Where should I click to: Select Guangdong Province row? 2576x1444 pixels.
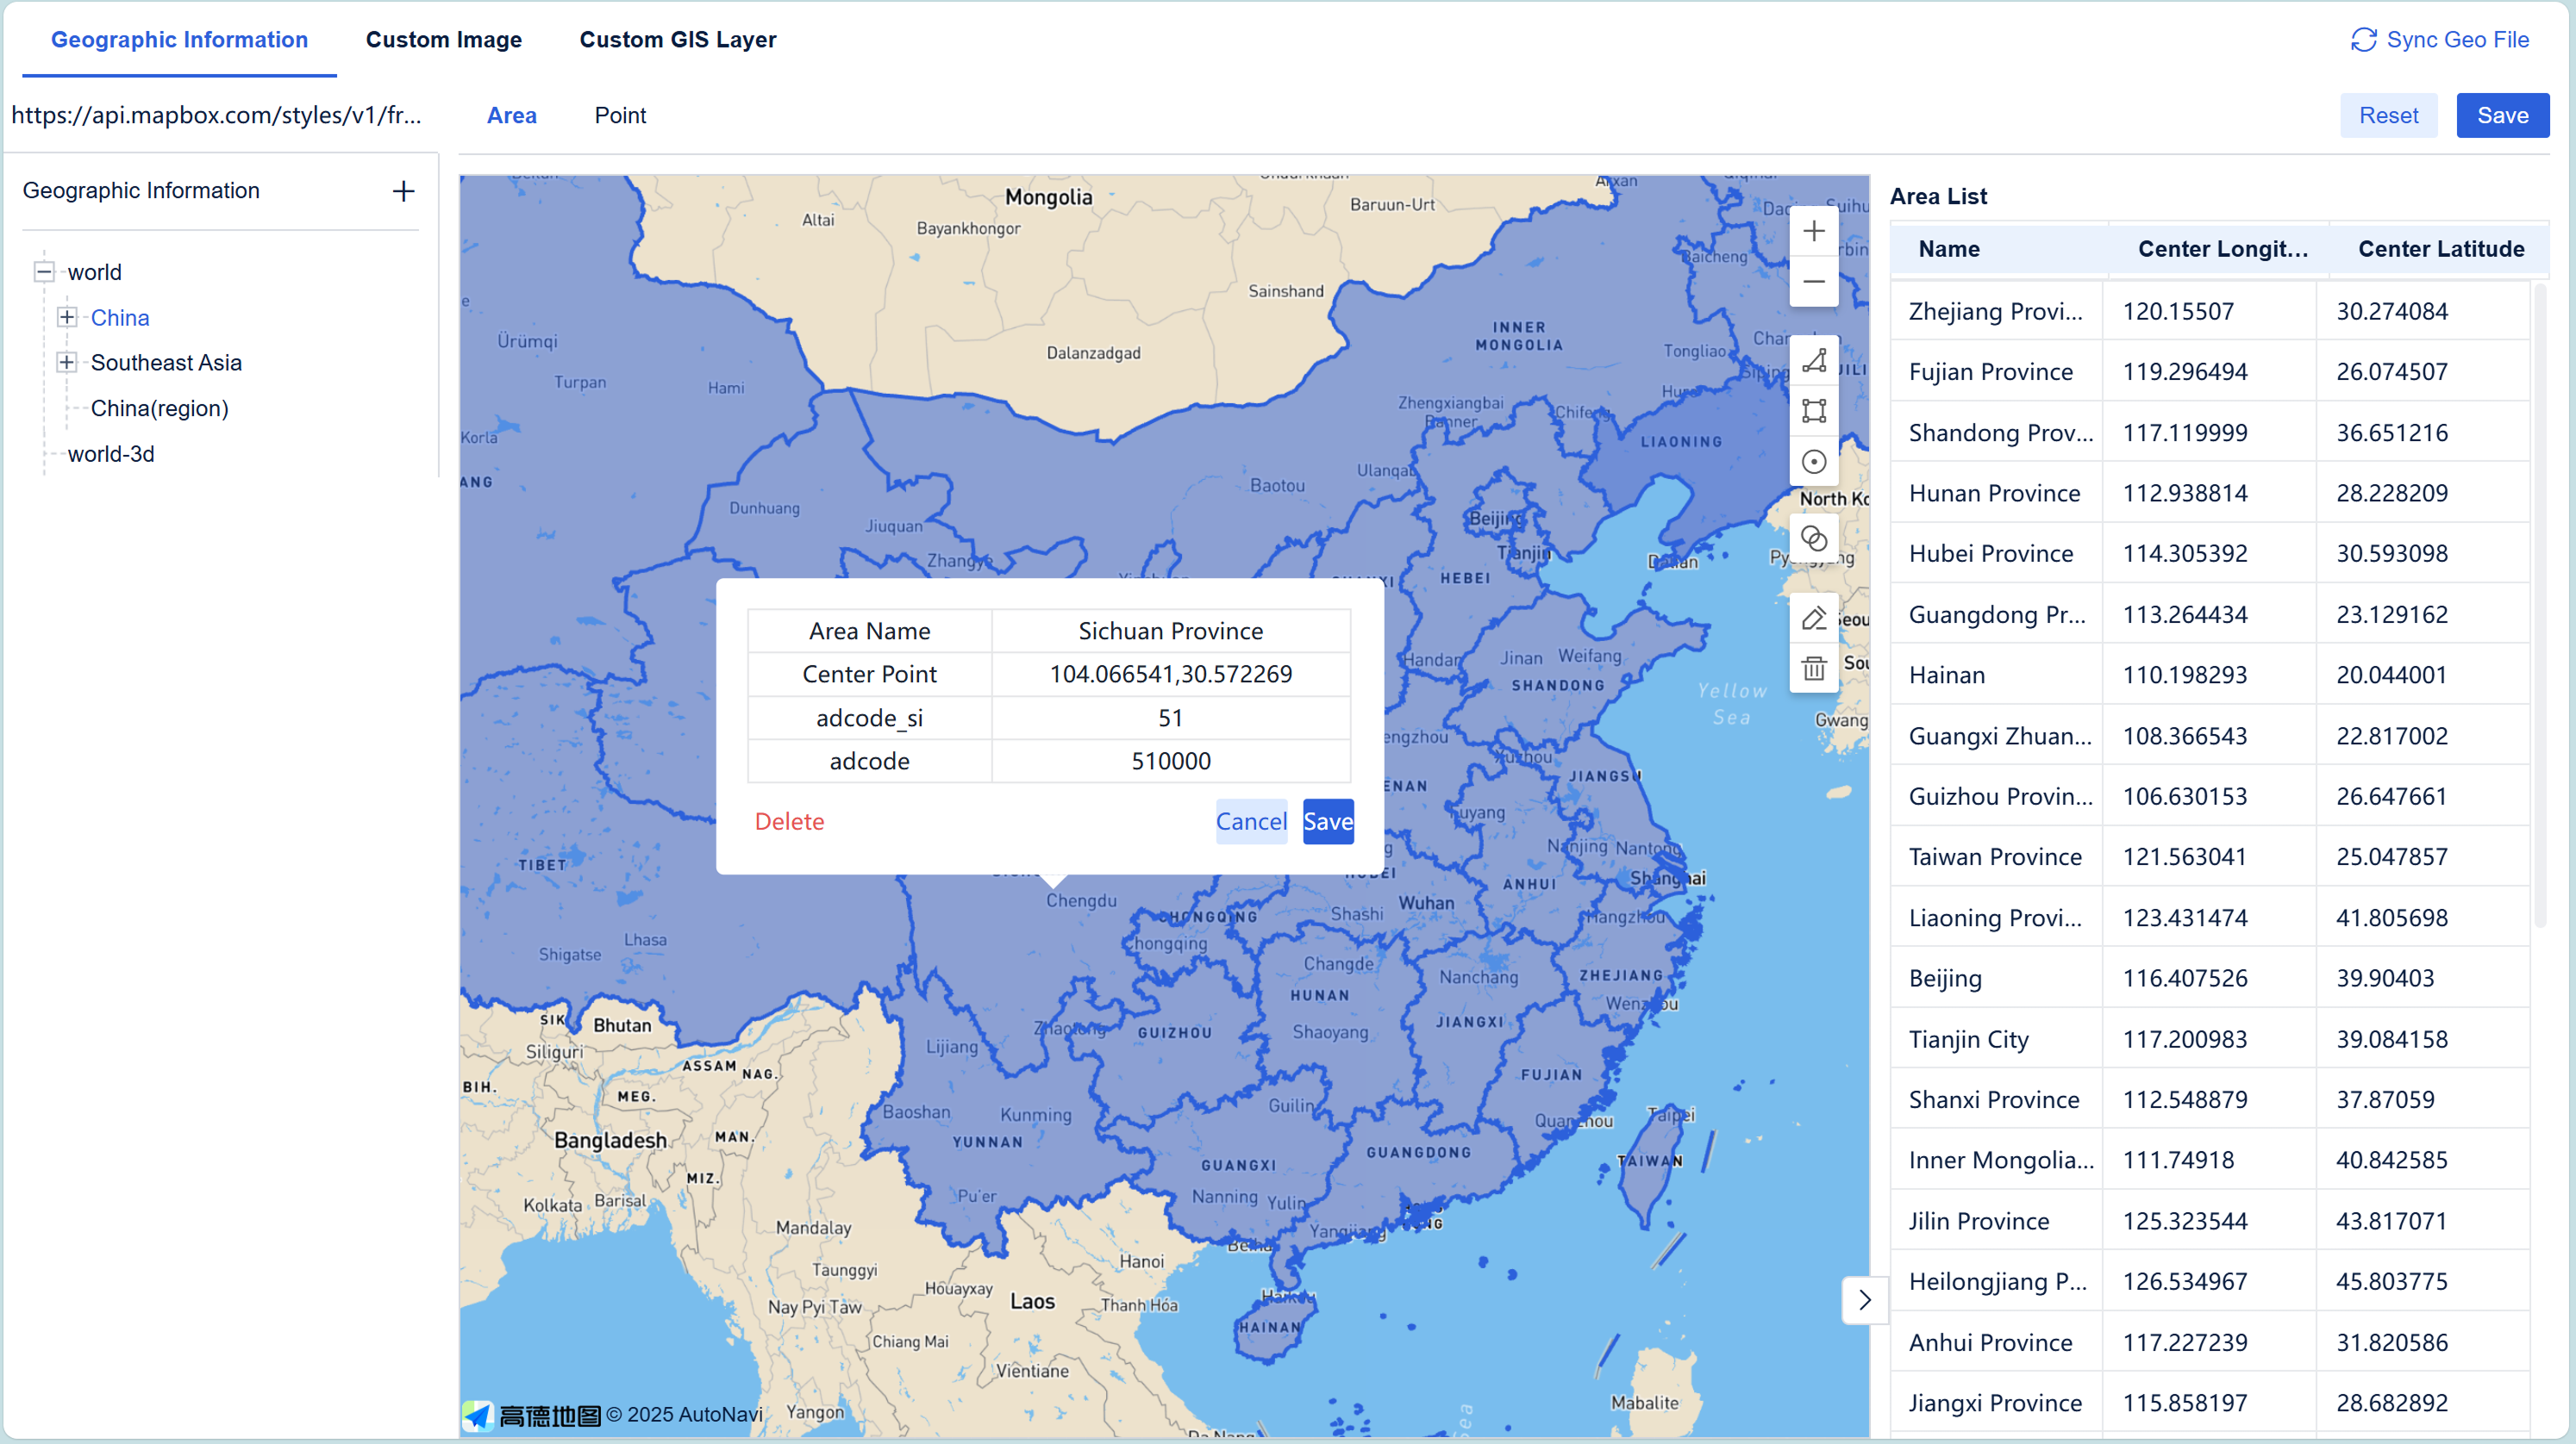(2209, 614)
